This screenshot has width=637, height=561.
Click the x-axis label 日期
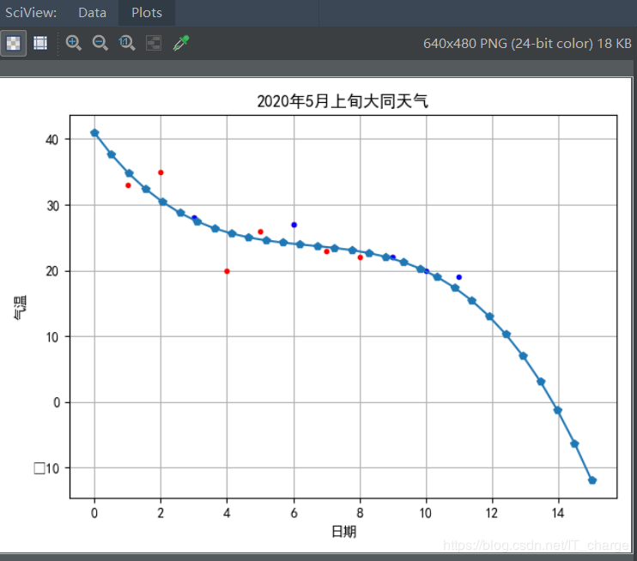(343, 531)
